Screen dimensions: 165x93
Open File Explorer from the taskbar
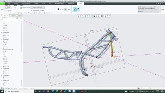pyautogui.click(x=48, y=91)
